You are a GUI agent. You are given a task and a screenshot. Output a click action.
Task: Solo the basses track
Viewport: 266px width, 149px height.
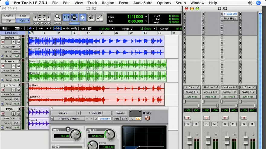[13, 42]
